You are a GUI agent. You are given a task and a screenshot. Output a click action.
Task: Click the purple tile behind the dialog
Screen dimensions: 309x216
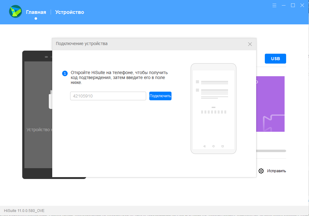point(270,104)
